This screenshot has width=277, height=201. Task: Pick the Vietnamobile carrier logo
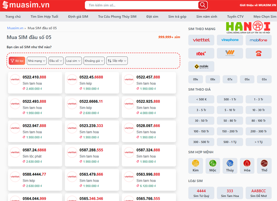click(230, 53)
